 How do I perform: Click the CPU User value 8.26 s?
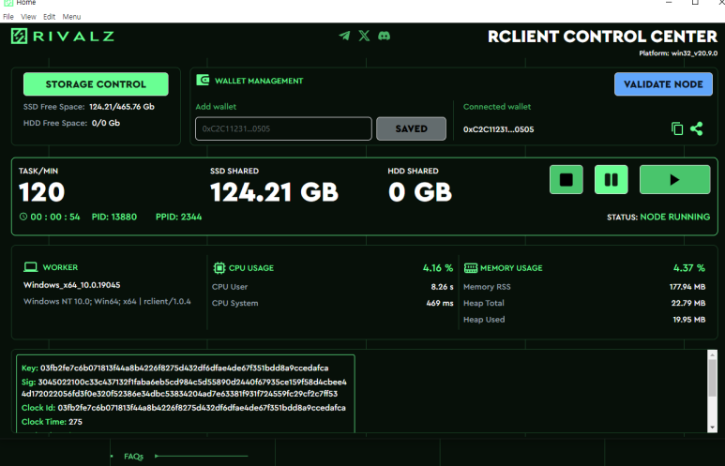[x=442, y=287]
